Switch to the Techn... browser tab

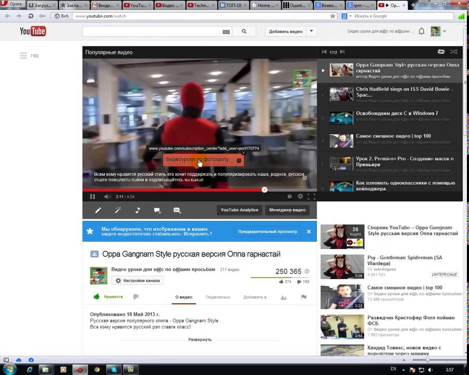pyautogui.click(x=201, y=5)
